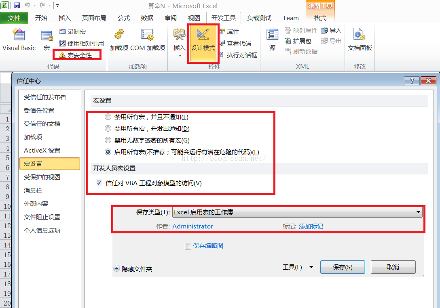Select 启用所有宏 radio option
The image size is (440, 308).
(x=108, y=152)
